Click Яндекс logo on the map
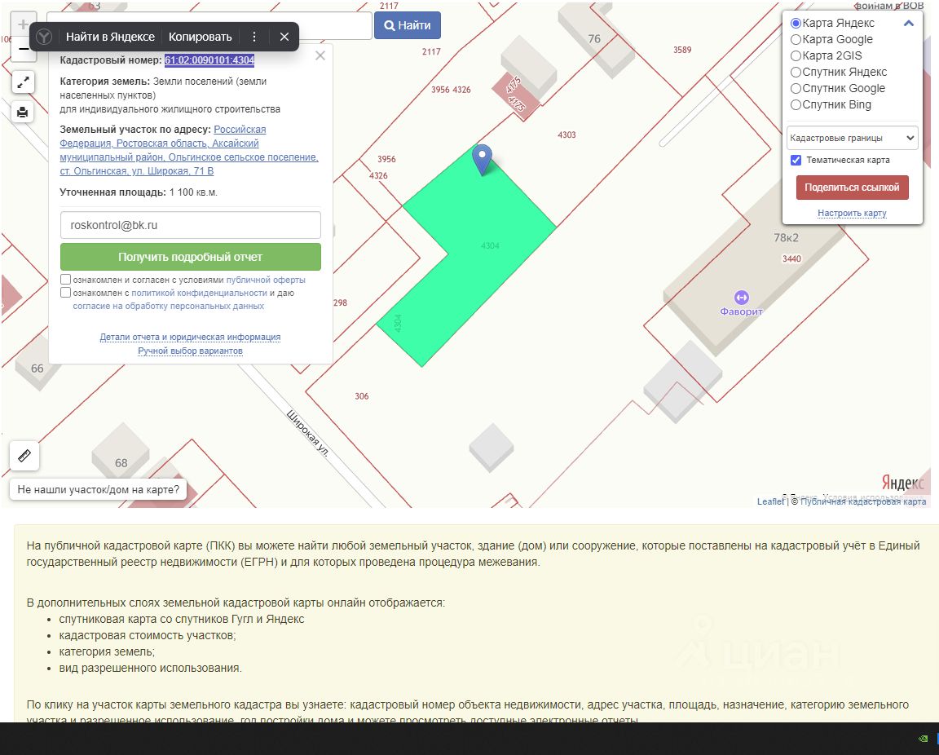Image resolution: width=939 pixels, height=755 pixels. 902,483
